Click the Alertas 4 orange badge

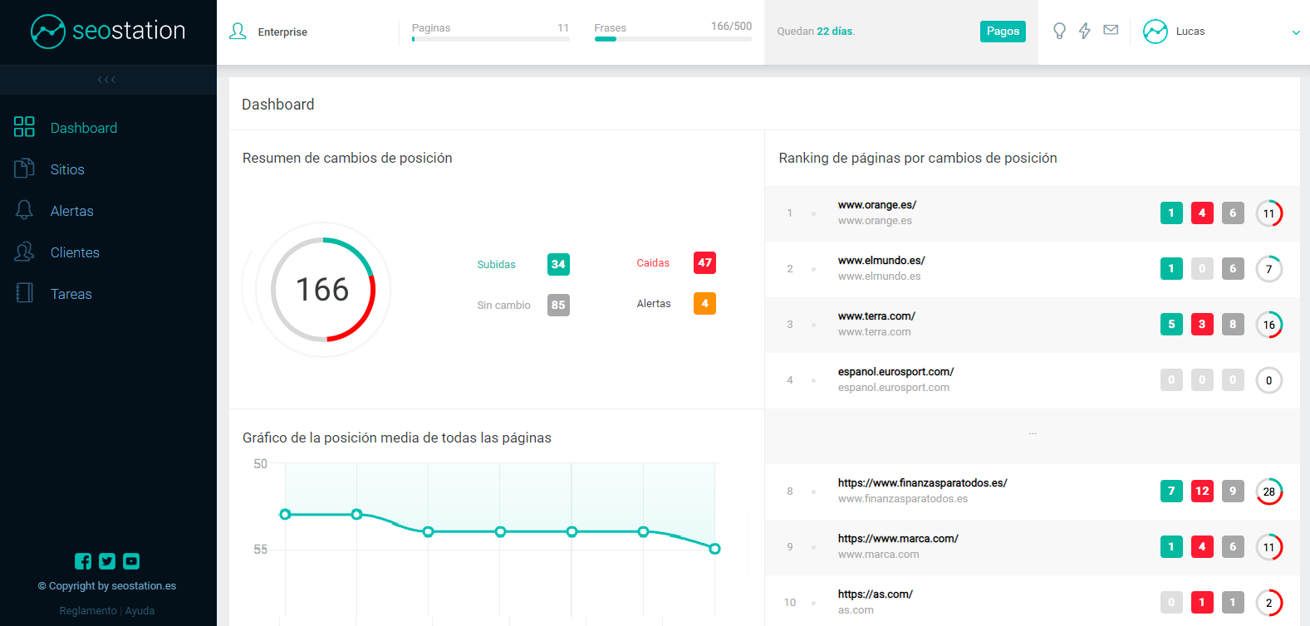[x=704, y=303]
